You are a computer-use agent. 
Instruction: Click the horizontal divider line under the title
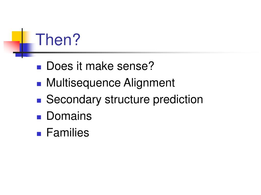click(x=133, y=53)
